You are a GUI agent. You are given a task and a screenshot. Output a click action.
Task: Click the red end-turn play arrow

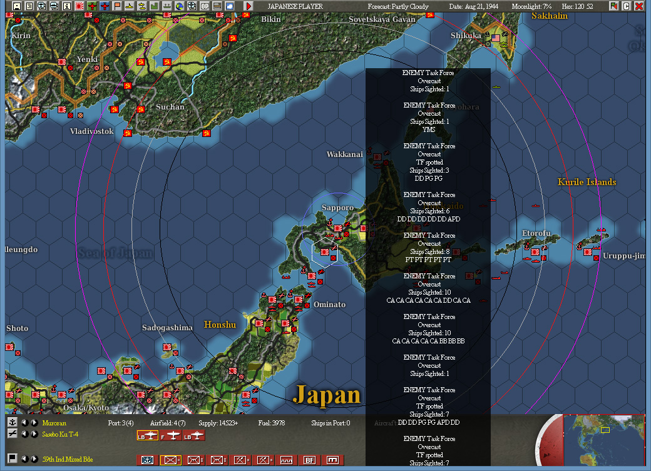tap(249, 6)
